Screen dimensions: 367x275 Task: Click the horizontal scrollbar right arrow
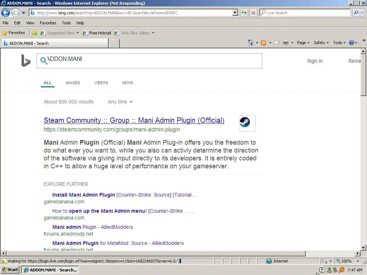[357, 253]
